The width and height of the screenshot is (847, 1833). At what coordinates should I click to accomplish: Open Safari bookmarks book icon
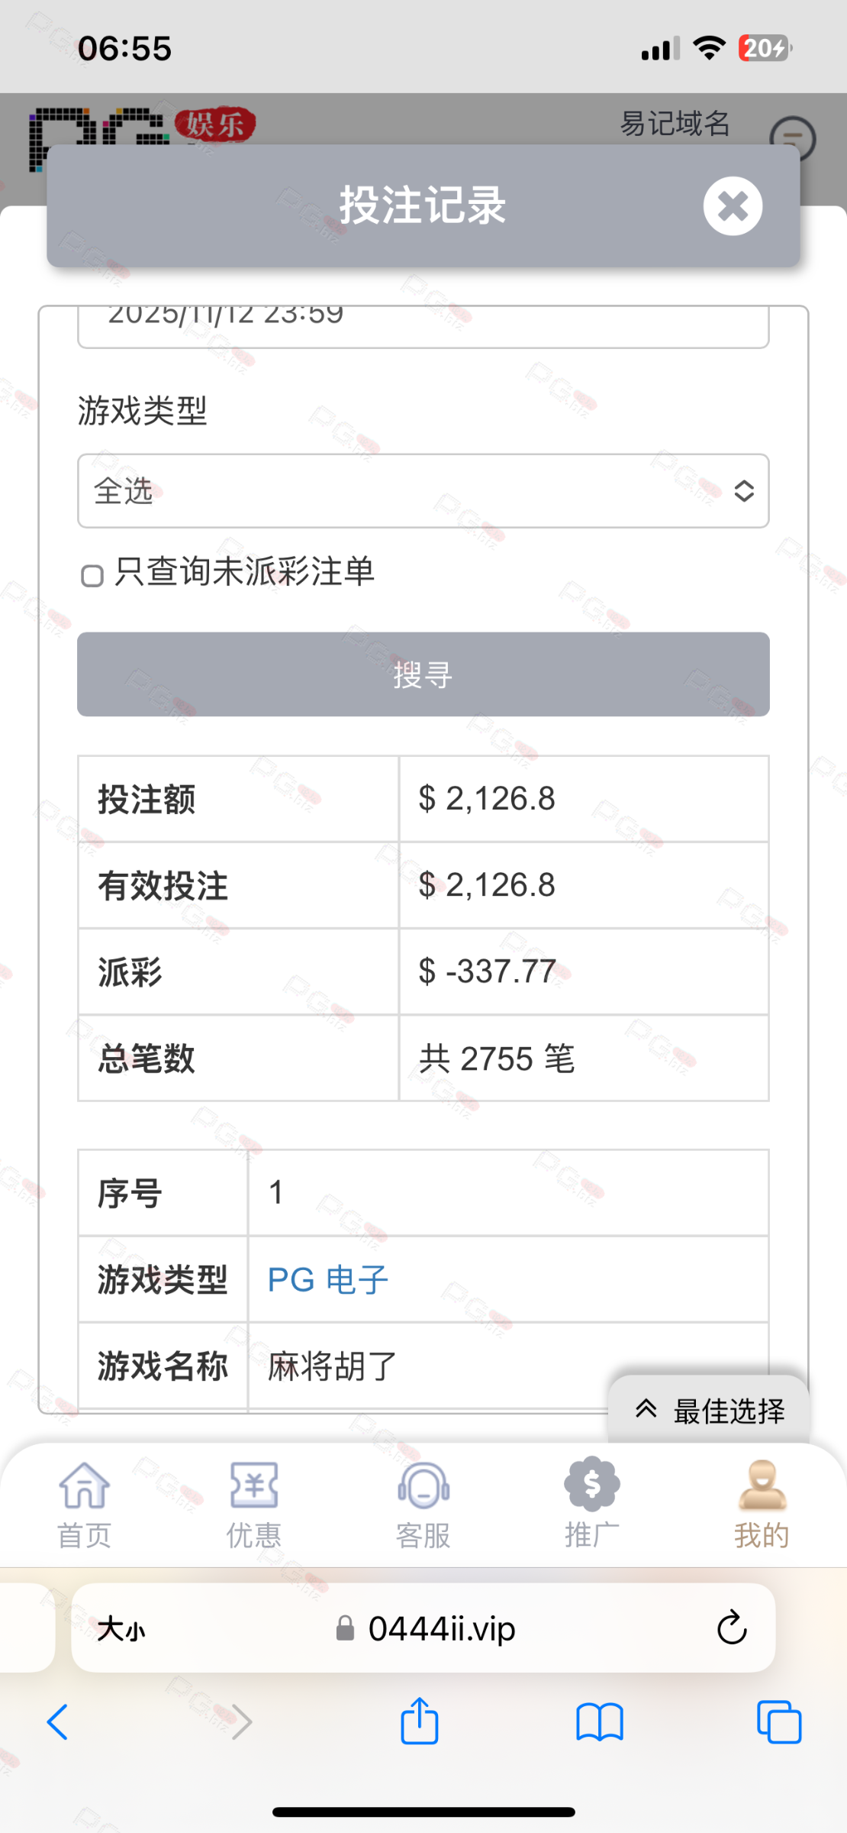(600, 1722)
